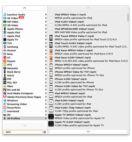Select the All Profiles category

pos(25,118)
